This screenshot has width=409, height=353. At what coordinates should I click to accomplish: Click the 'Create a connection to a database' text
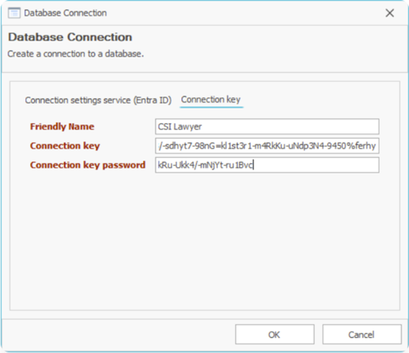coord(76,54)
